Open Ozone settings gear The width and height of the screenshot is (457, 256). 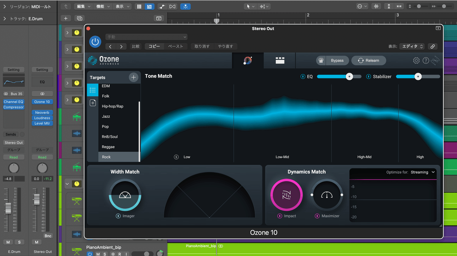click(416, 60)
